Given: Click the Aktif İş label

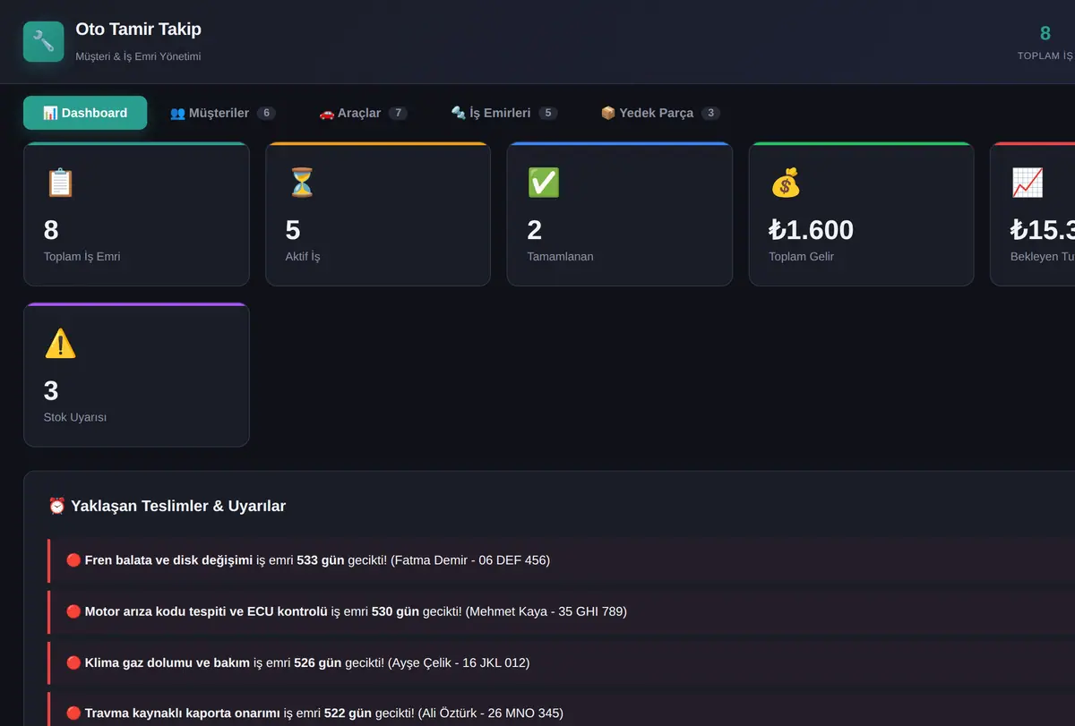Looking at the screenshot, I should 303,257.
